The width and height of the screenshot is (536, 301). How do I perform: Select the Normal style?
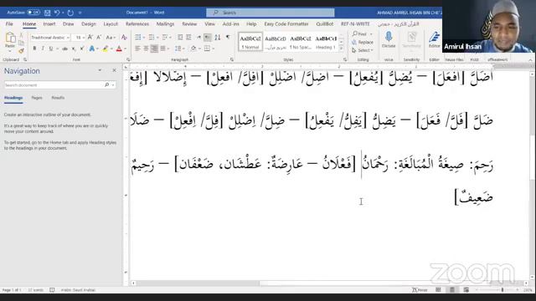(x=250, y=42)
